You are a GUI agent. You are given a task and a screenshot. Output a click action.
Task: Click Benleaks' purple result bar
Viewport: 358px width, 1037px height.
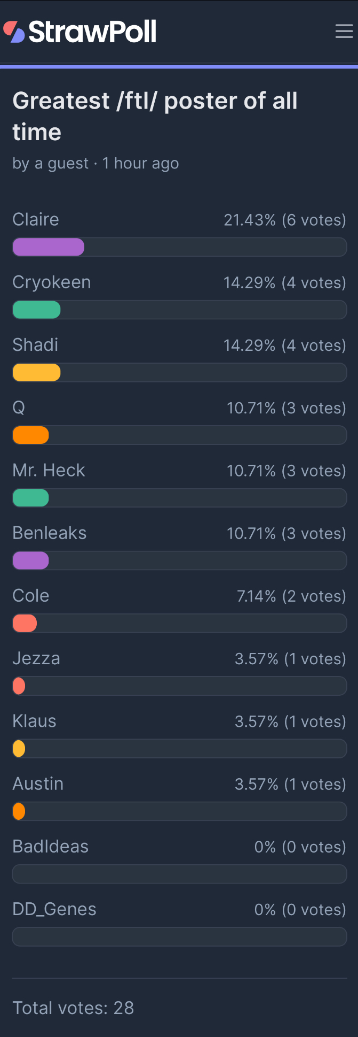[30, 560]
